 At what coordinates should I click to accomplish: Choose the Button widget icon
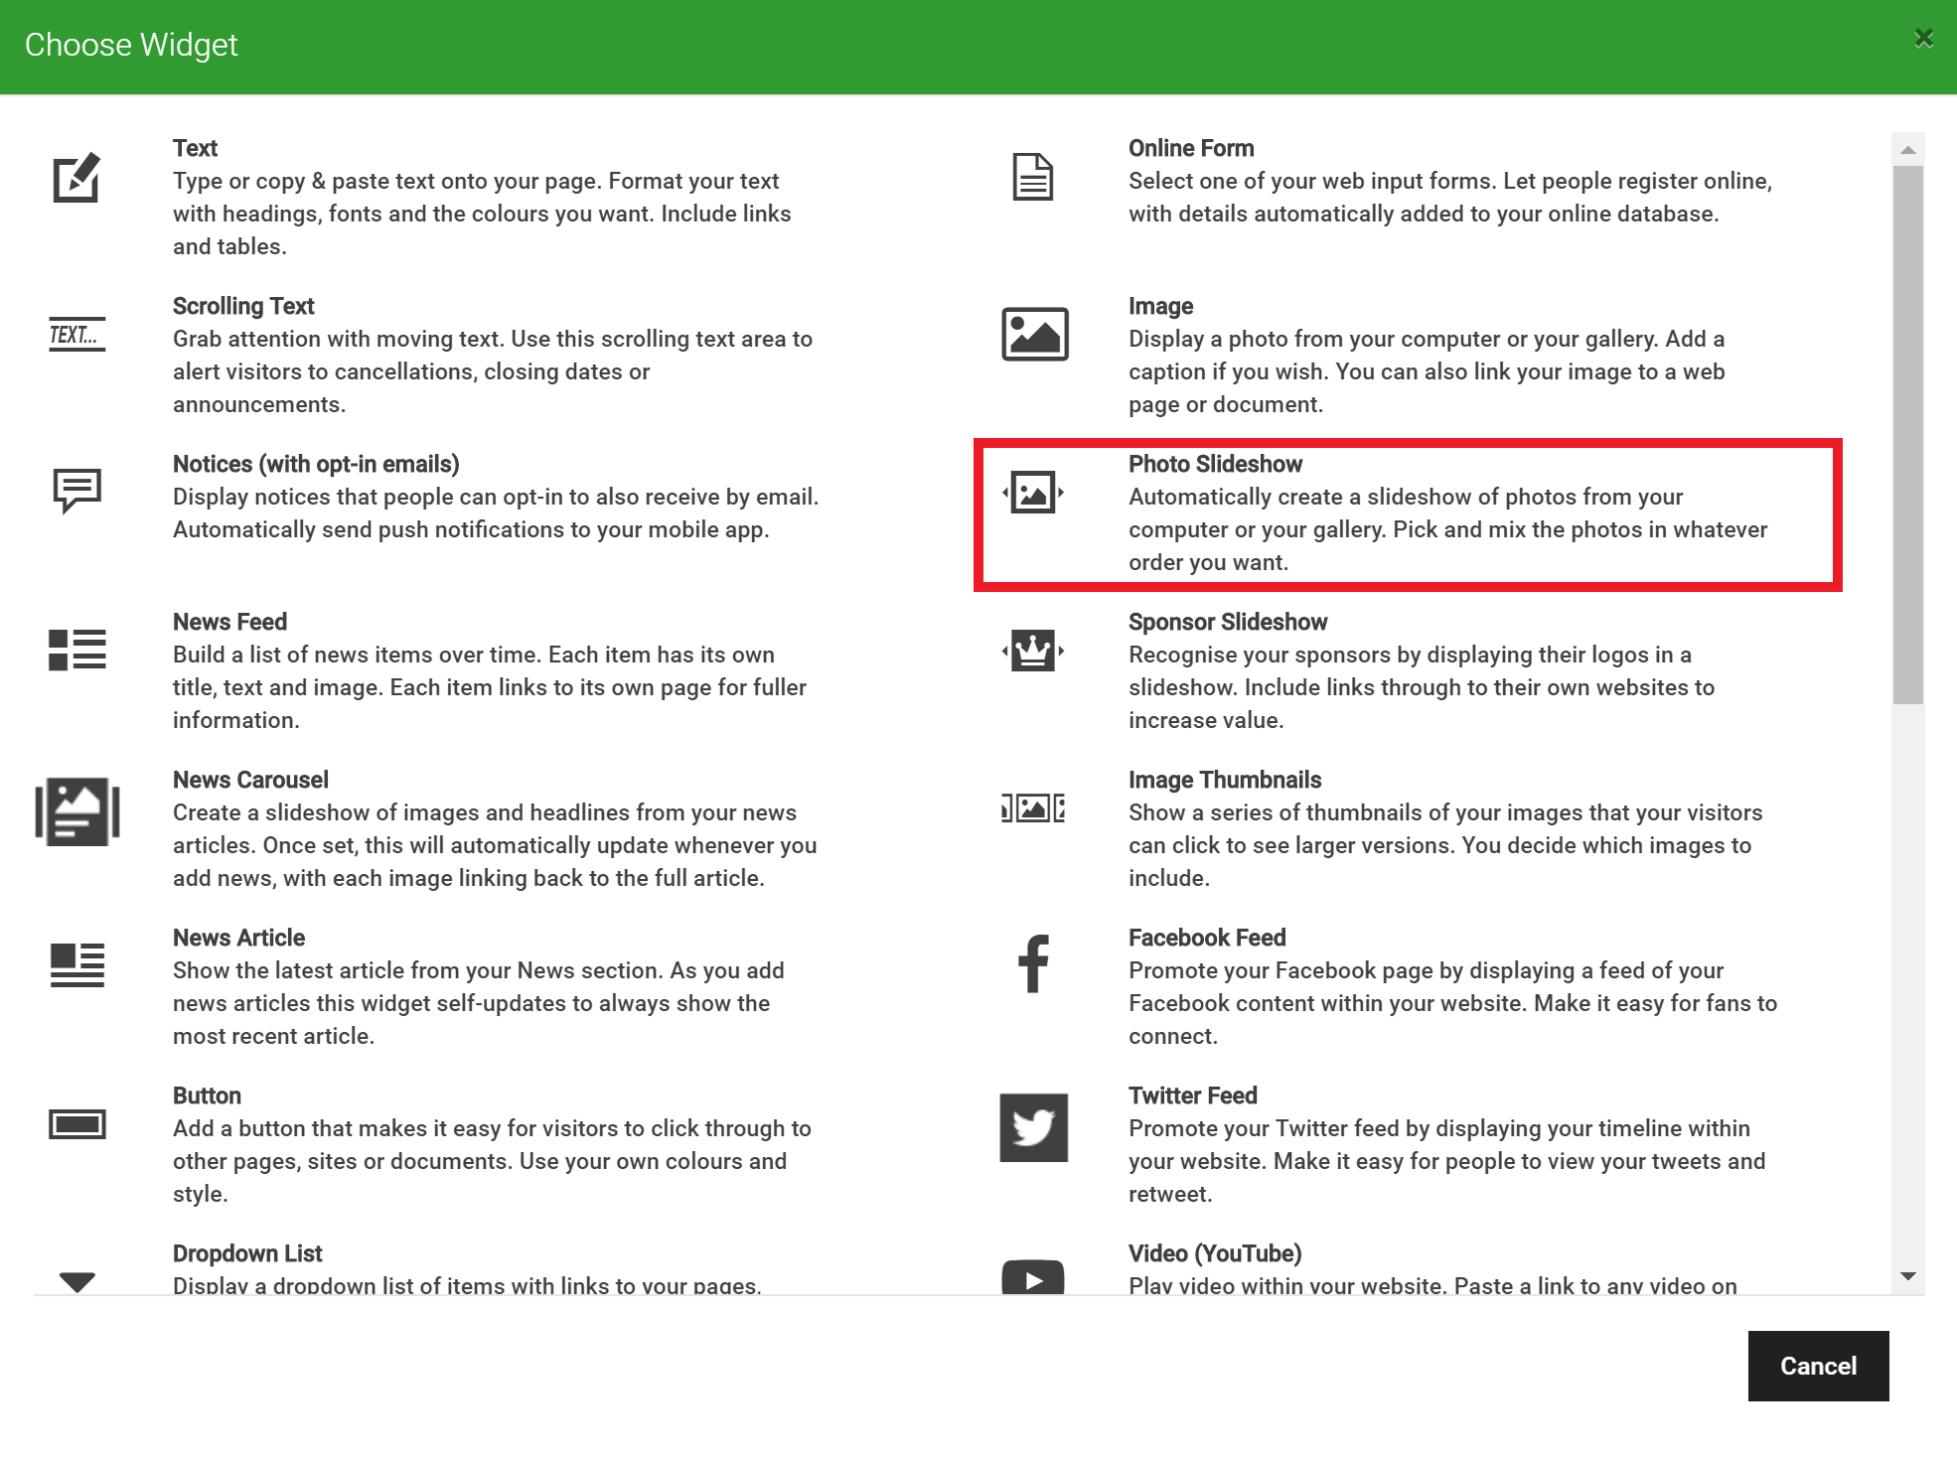pos(76,1124)
